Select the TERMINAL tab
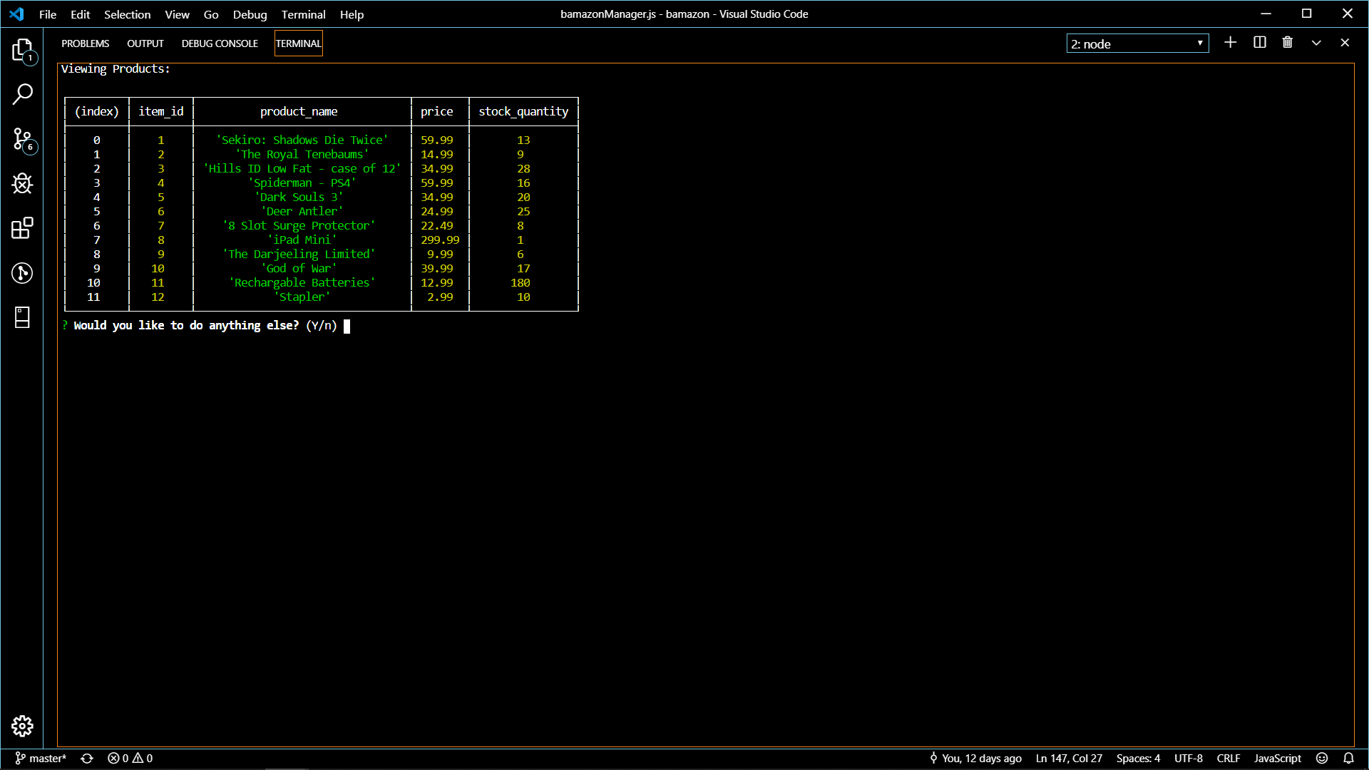Viewport: 1369px width, 770px height. pyautogui.click(x=299, y=43)
